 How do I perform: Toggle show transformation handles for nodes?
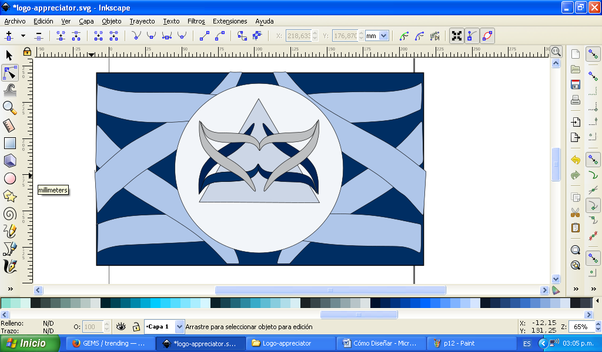(x=457, y=36)
